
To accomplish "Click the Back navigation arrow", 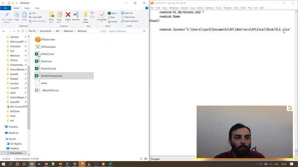I will (x=4, y=31).
